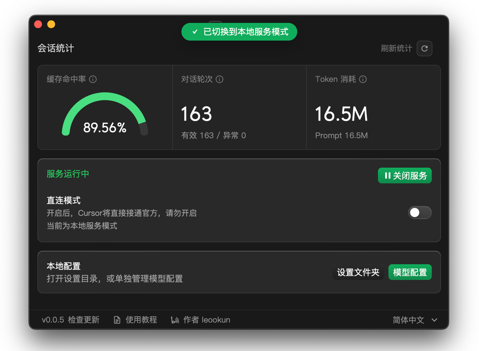Click the document icon beside 使用教程
This screenshot has height=351, width=479.
click(x=117, y=320)
